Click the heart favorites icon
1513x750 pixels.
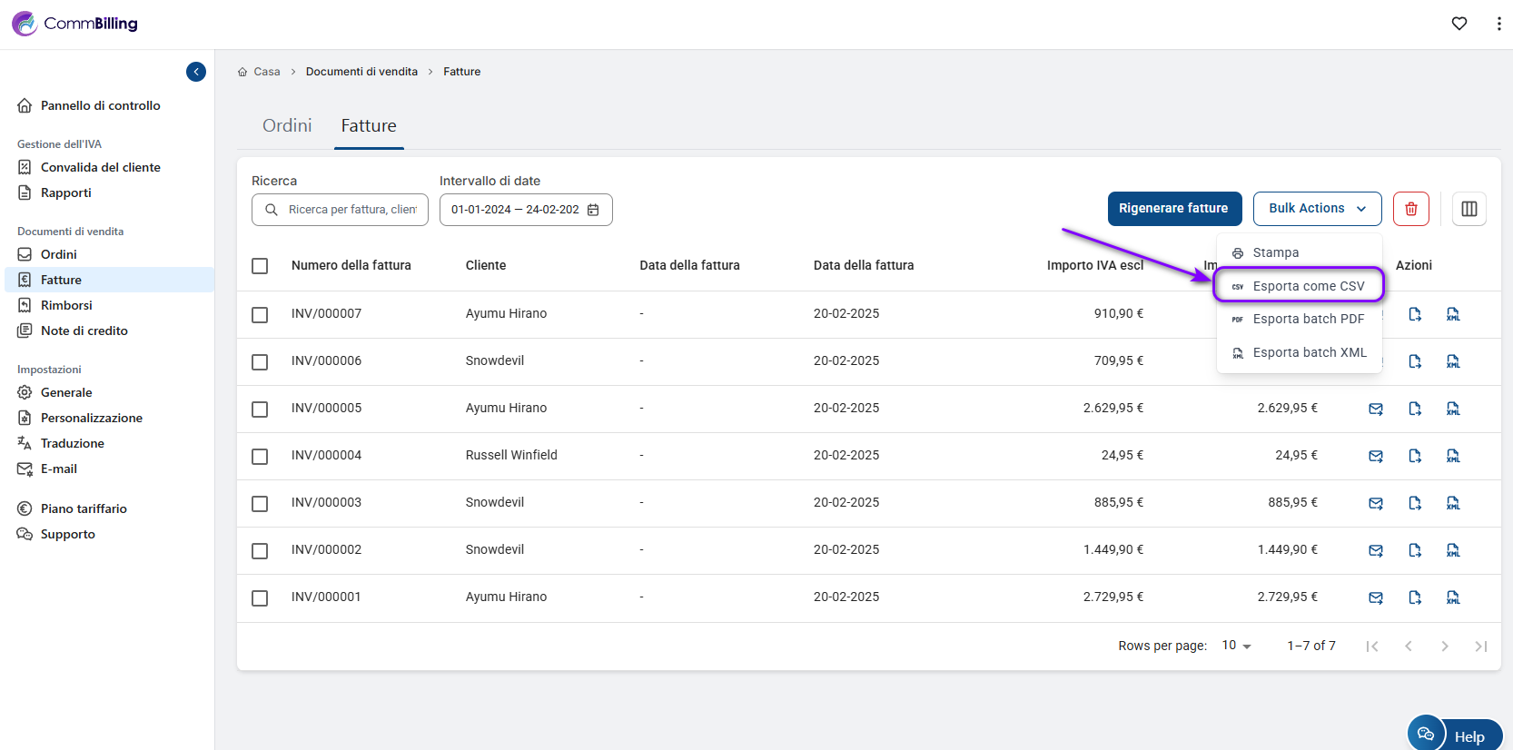tap(1459, 24)
